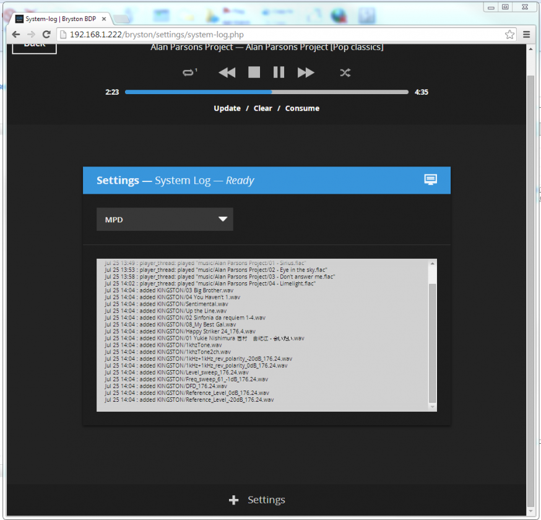Minimize the browser window
Image resolution: width=541 pixels, height=520 pixels.
pyautogui.click(x=491, y=7)
